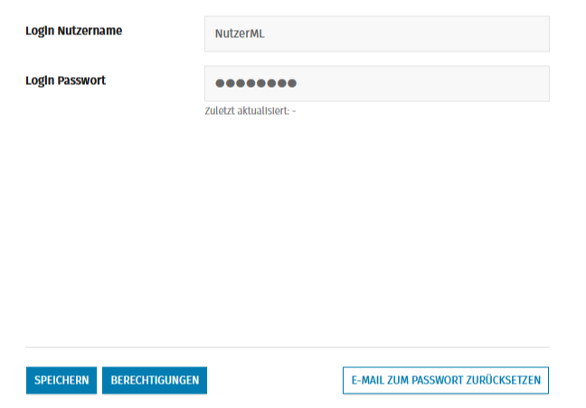The image size is (586, 408).
Task: Click the 'Login Passwort' label text
Action: click(x=65, y=81)
